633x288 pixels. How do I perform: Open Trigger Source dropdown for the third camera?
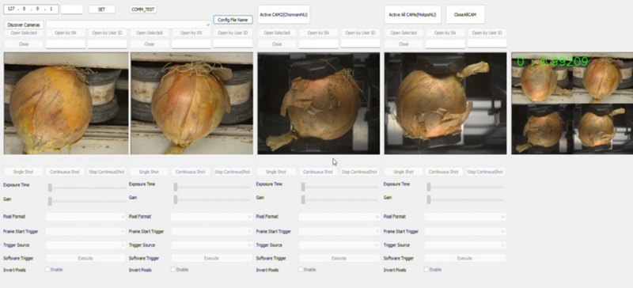coord(339,245)
